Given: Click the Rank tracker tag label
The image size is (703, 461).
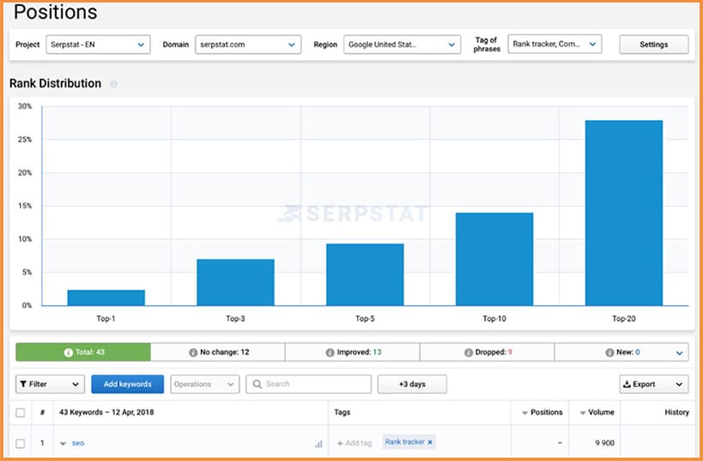Looking at the screenshot, I should [x=404, y=442].
